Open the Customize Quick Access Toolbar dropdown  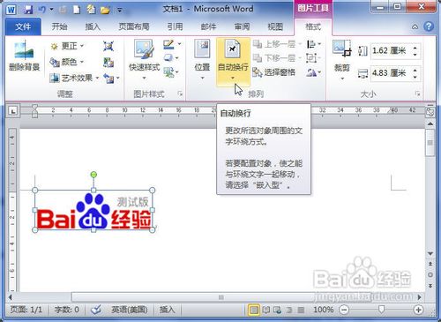tap(120, 11)
